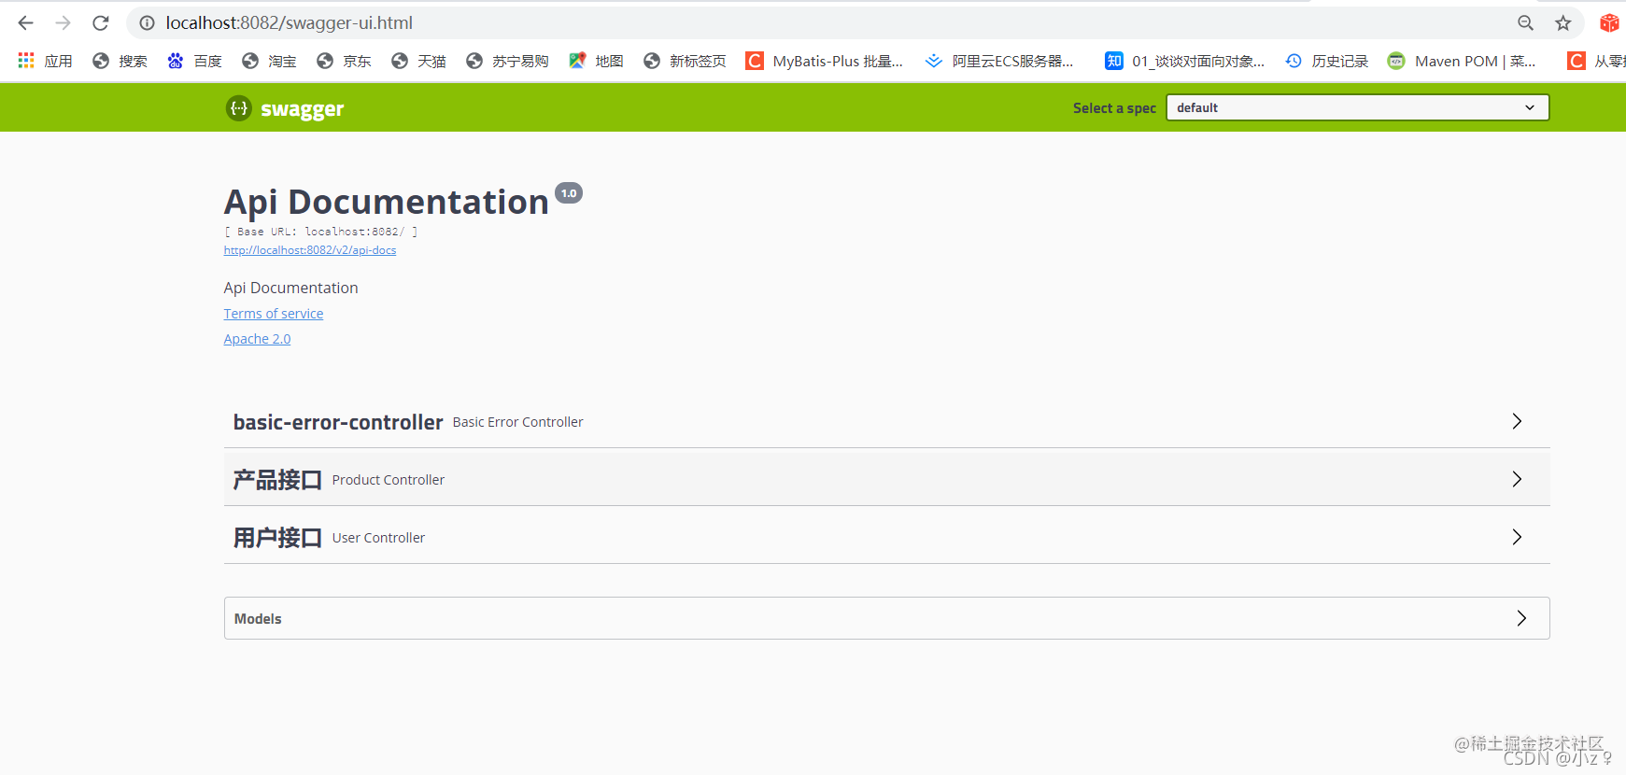Click the chevron on the Models row
This screenshot has width=1626, height=775.
1521,618
